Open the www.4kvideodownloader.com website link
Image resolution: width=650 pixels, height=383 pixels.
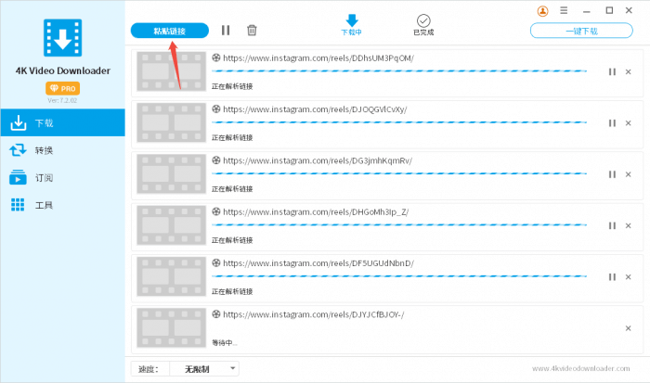click(580, 368)
